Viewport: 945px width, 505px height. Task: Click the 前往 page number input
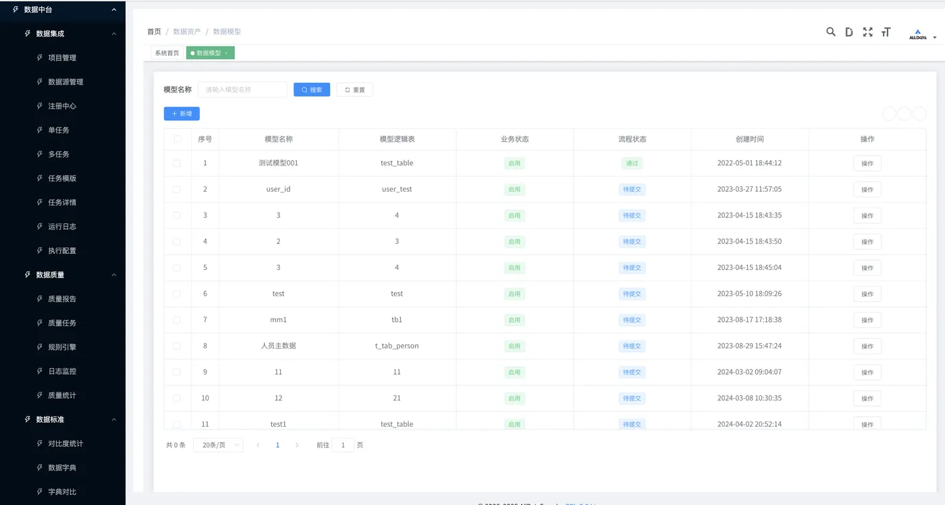(x=343, y=445)
